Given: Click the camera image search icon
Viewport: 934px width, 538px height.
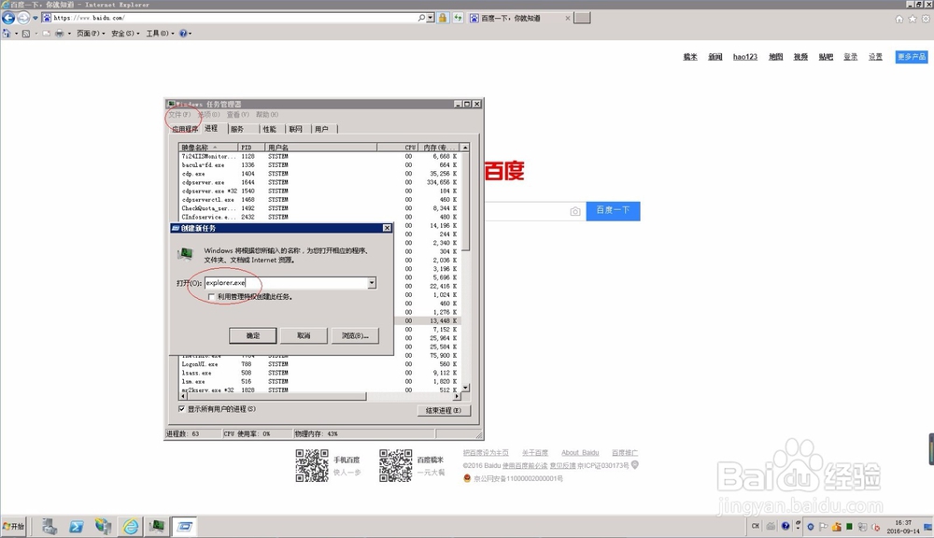Looking at the screenshot, I should pyautogui.click(x=574, y=211).
